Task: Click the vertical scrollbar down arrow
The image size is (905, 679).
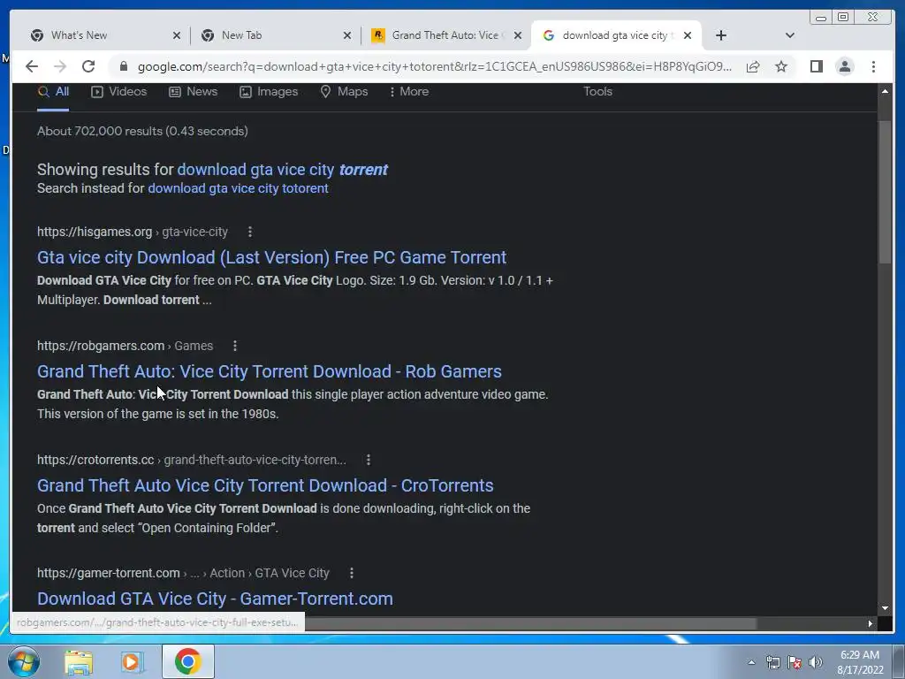Action: click(885, 608)
